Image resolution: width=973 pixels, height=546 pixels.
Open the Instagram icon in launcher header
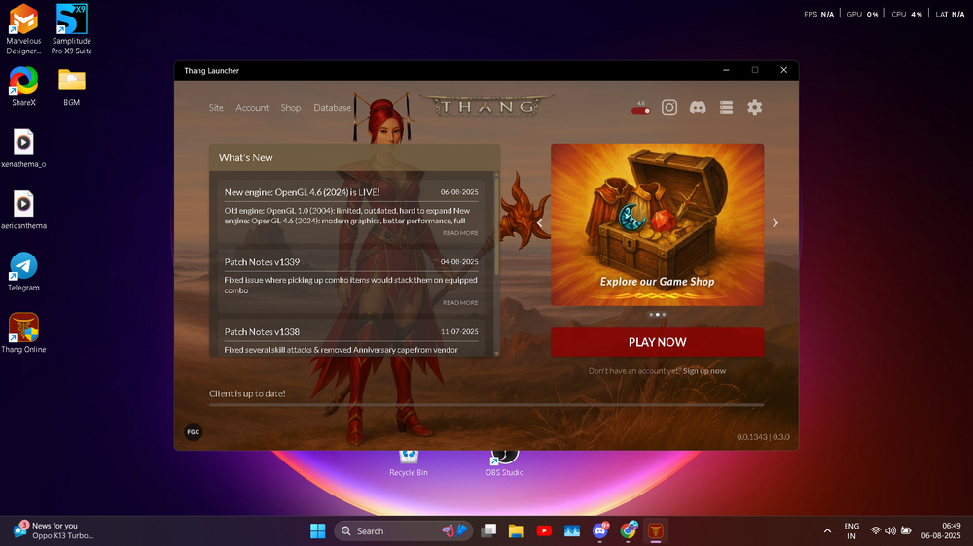click(669, 107)
